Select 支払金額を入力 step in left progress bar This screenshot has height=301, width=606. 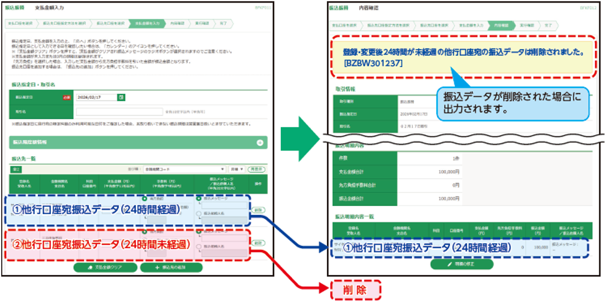point(147,23)
